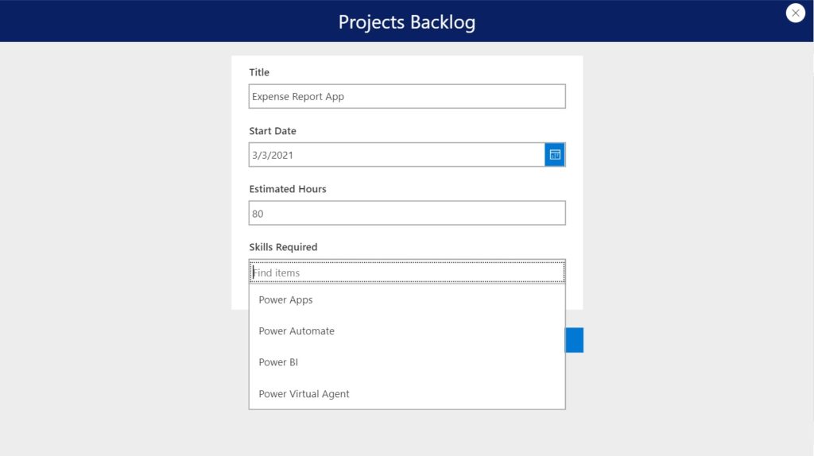Viewport: 814px width, 456px height.
Task: Edit the Start Date 3/3/2021 field
Action: (397, 155)
